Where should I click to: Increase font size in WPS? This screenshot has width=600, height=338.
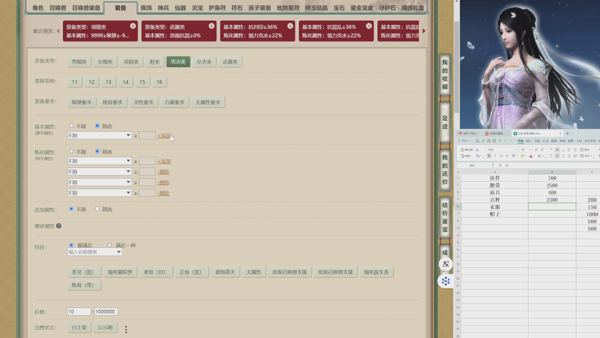pos(536,150)
